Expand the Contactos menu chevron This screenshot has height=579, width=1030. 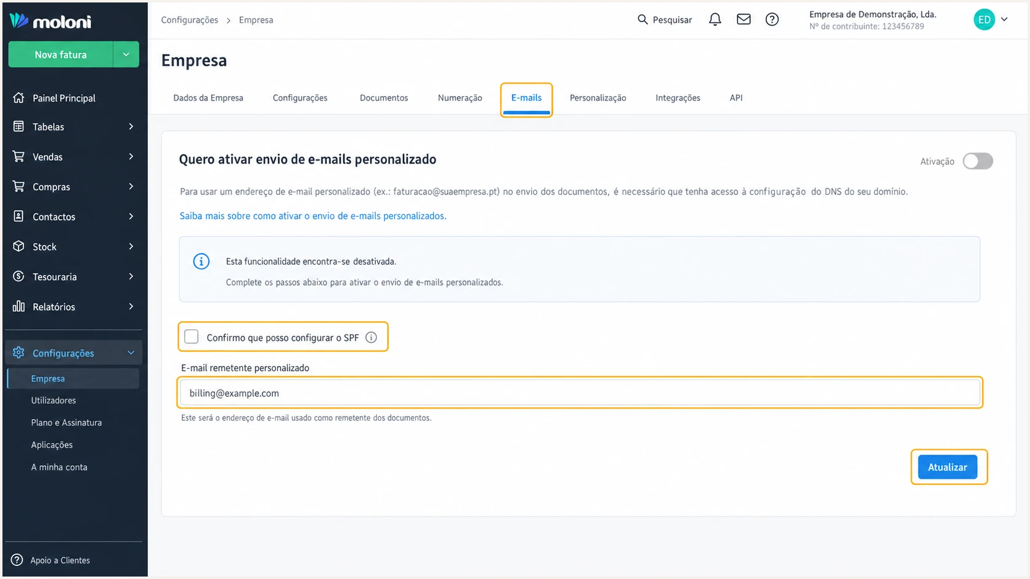click(131, 216)
